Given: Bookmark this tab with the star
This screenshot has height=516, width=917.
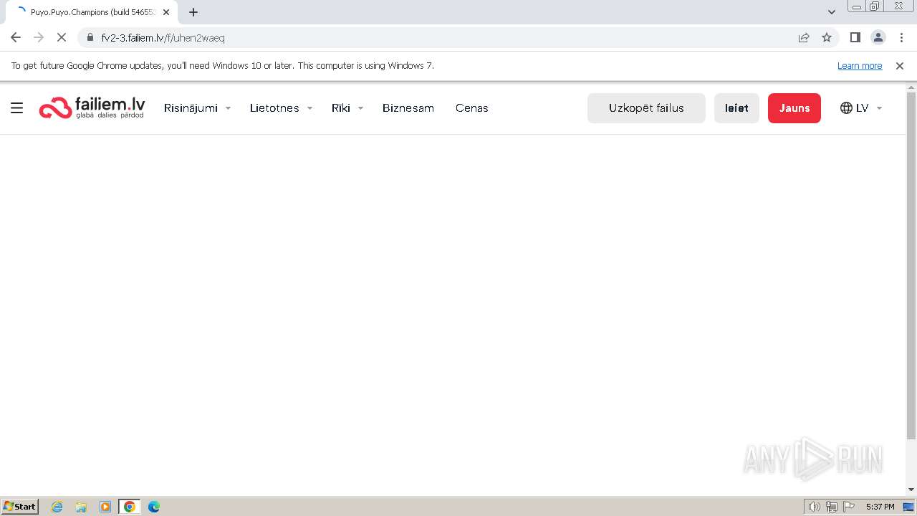Looking at the screenshot, I should pyautogui.click(x=827, y=37).
